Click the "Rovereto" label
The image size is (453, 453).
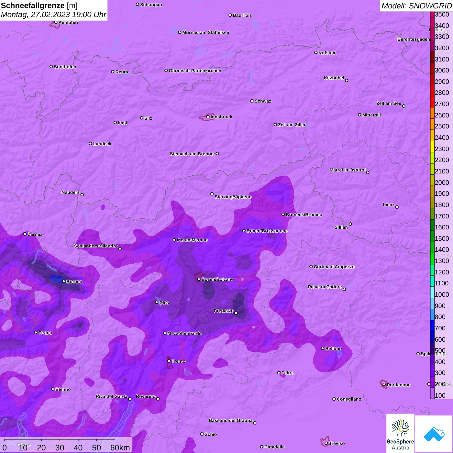click(x=146, y=396)
